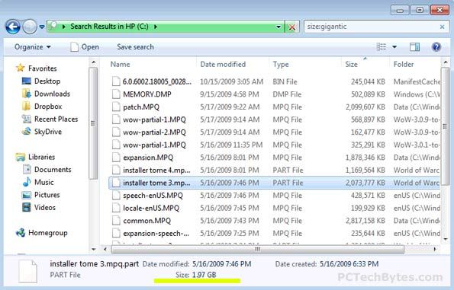Screen dimensions: 454x290
Task: Click the Size 1.97 GB detail value
Action: pos(204,275)
